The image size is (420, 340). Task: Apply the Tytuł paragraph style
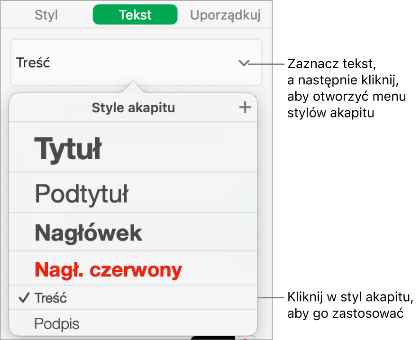pyautogui.click(x=133, y=147)
